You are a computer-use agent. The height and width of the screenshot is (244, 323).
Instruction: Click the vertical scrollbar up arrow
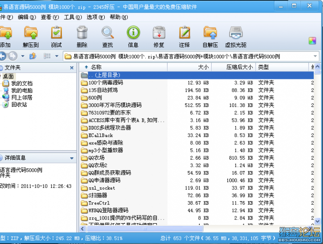click(317, 66)
